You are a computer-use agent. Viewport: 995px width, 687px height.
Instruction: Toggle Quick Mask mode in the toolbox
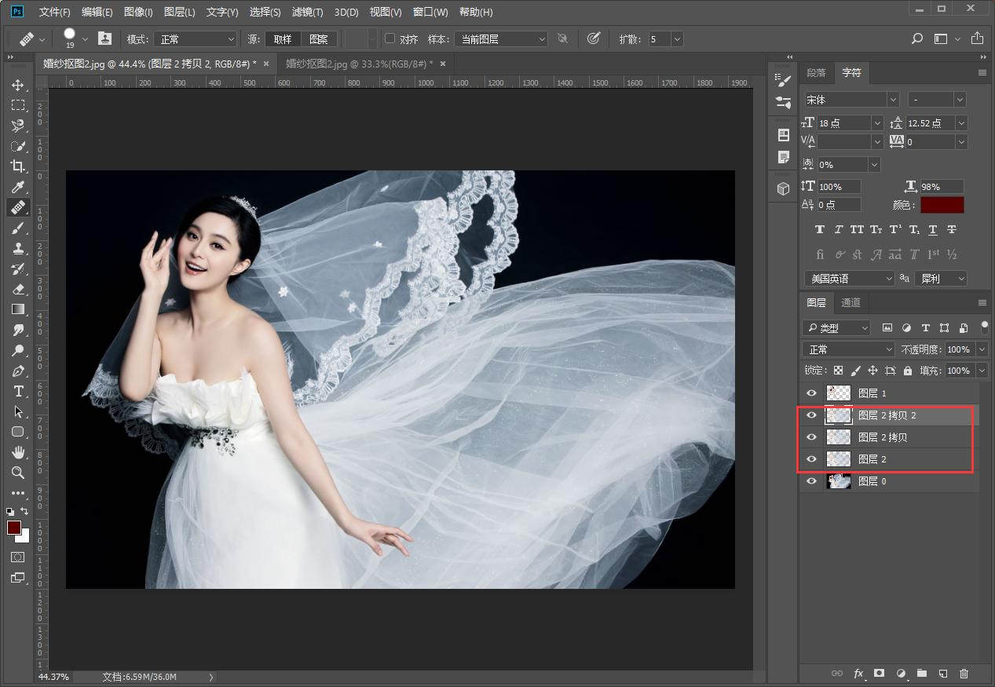17,557
